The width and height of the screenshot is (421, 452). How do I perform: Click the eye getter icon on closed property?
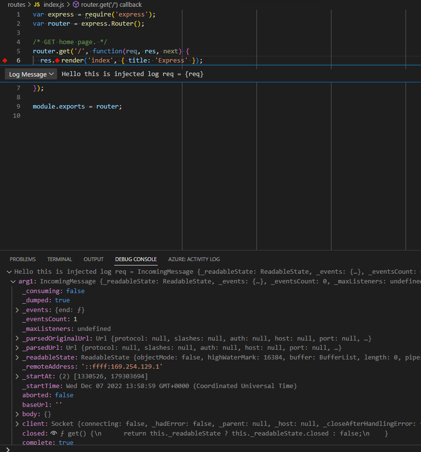tap(54, 433)
